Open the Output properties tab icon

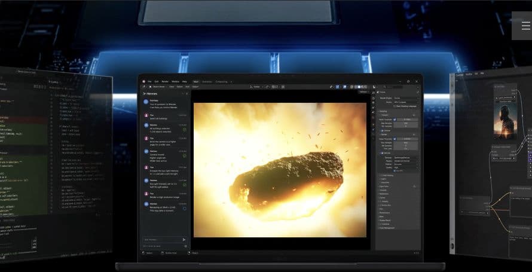coord(374,102)
